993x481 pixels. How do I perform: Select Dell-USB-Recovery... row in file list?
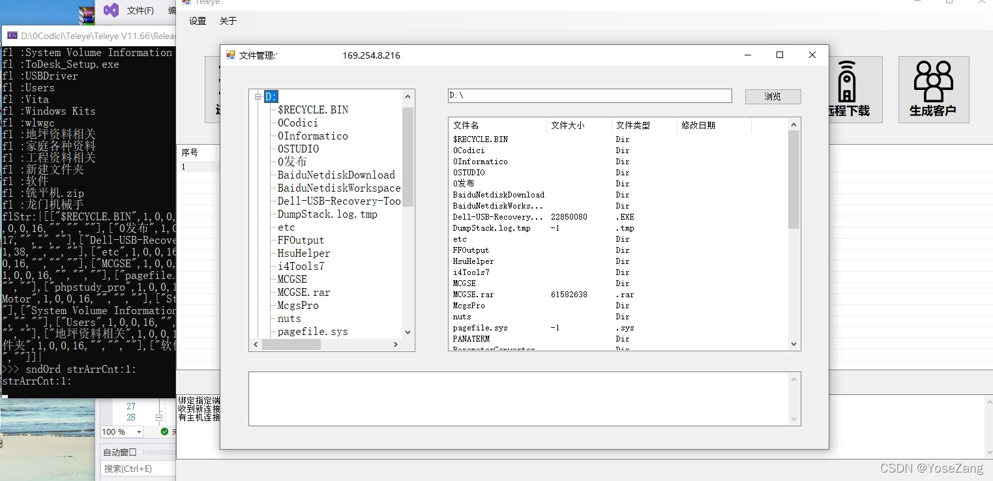618,217
